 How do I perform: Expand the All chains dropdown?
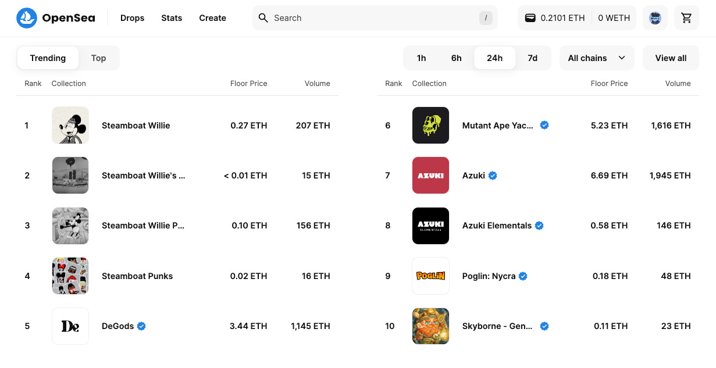pyautogui.click(x=597, y=58)
